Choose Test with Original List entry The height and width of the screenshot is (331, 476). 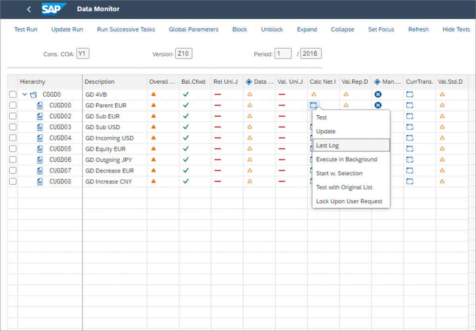point(351,187)
